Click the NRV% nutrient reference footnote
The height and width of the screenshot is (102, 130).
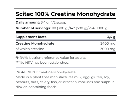[x=51, y=58]
